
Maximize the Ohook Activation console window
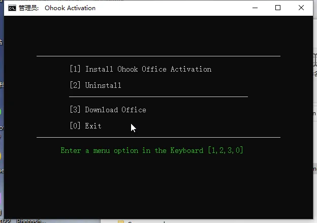[x=278, y=8]
